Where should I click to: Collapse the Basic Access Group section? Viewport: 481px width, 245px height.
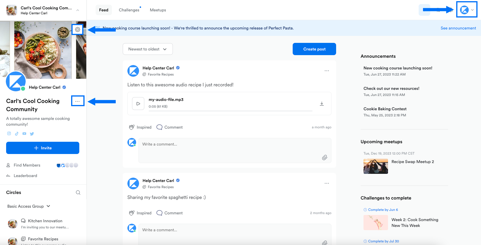click(48, 206)
